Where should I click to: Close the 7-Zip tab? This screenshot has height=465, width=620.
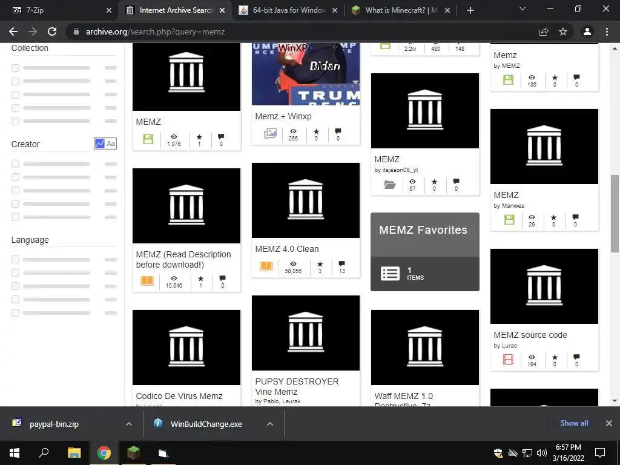109,11
